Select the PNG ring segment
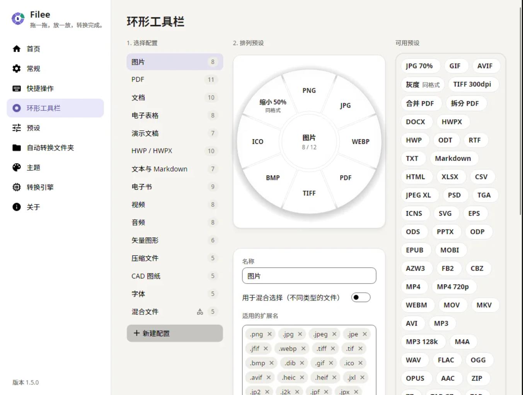 (309, 91)
